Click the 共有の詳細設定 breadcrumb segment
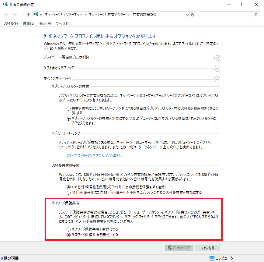 point(145,15)
